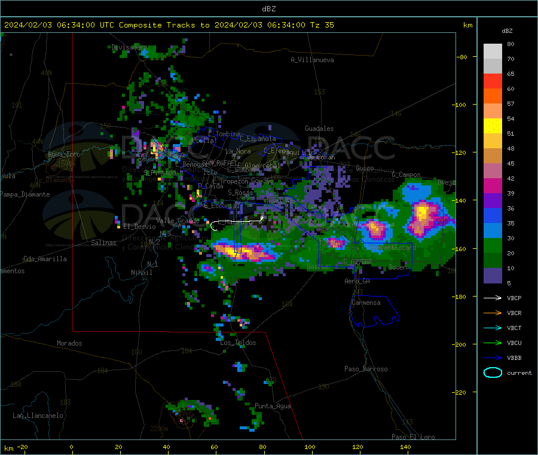The height and width of the screenshot is (455, 538).
Task: Click the 'SAN_RAFAEL' map label
Action: coord(219,163)
